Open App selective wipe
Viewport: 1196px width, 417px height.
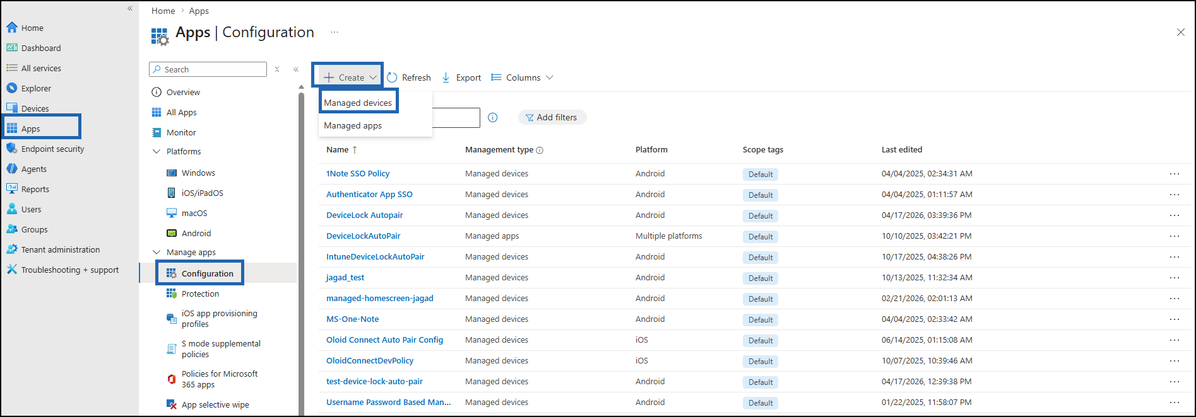(215, 404)
